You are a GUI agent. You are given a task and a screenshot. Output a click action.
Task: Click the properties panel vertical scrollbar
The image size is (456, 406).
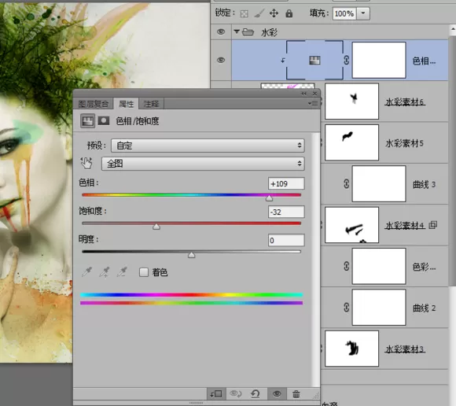(x=315, y=260)
